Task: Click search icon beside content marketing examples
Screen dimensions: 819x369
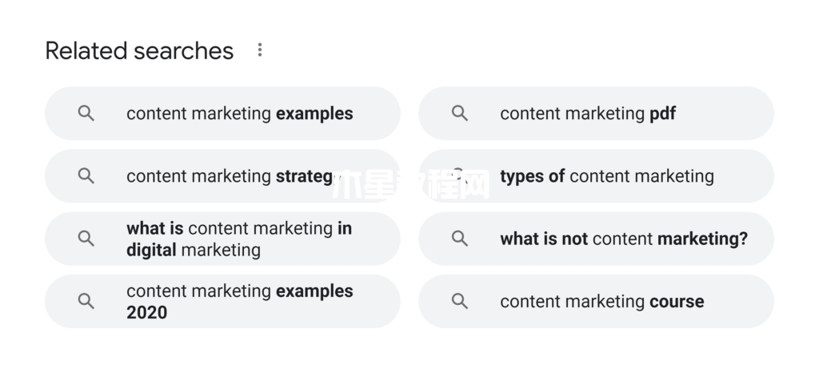Action: pyautogui.click(x=86, y=113)
